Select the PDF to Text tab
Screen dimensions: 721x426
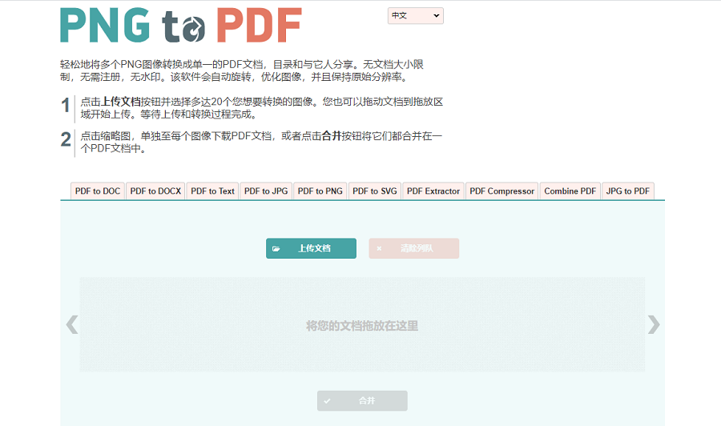point(212,191)
